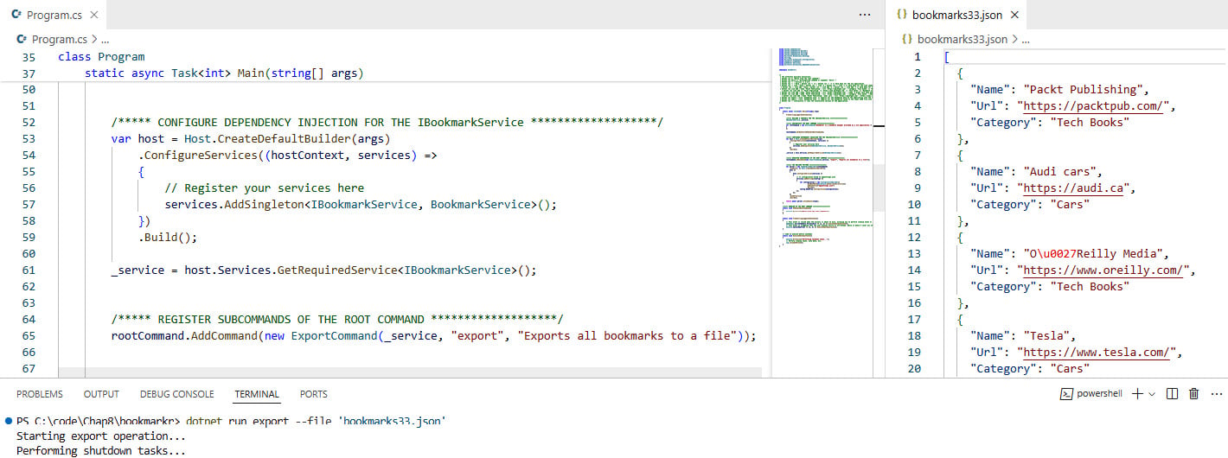Switch to the PORTS panel tab
The image size is (1228, 458).
[x=314, y=394]
